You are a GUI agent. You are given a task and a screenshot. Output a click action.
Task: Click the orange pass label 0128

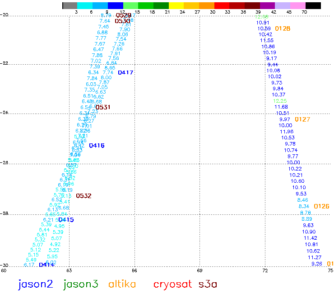coord(283,28)
